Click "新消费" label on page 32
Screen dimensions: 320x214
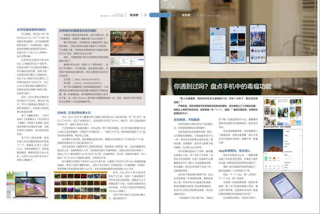coord(186,15)
